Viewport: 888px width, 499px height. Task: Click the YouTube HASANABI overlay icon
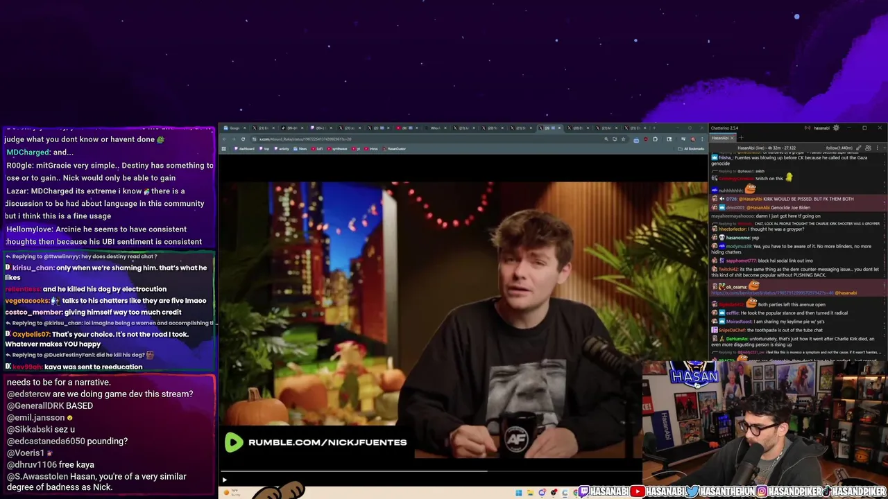[x=638, y=491]
